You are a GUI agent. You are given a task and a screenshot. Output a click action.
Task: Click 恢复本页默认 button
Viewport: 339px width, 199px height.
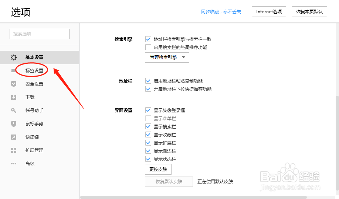pos(309,12)
